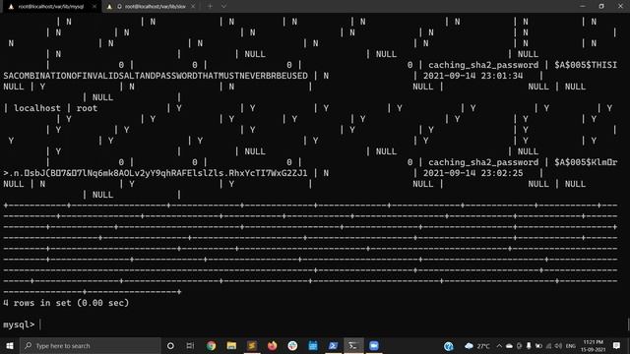Open the blue calendar app on taskbar

coord(313,345)
